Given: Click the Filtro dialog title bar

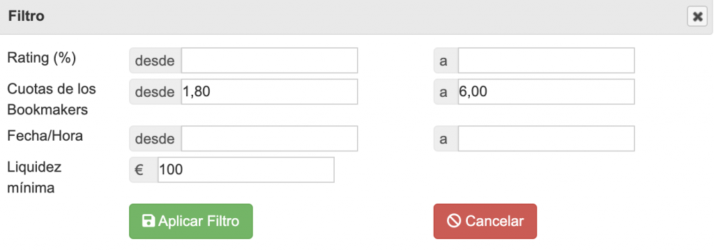Looking at the screenshot, I should 342,17.
